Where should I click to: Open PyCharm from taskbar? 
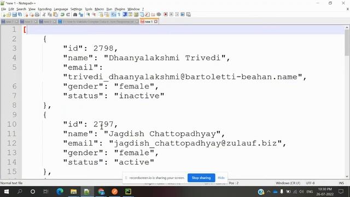pyautogui.click(x=129, y=192)
